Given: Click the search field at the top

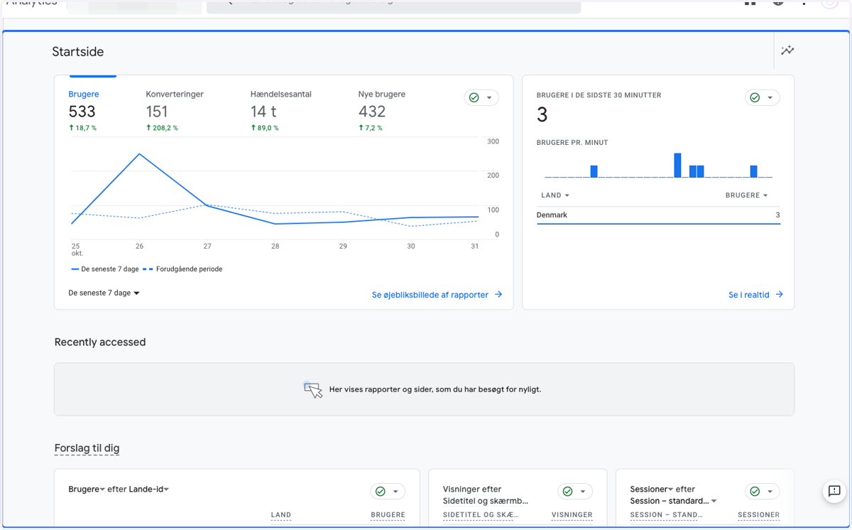Looking at the screenshot, I should pyautogui.click(x=393, y=6).
